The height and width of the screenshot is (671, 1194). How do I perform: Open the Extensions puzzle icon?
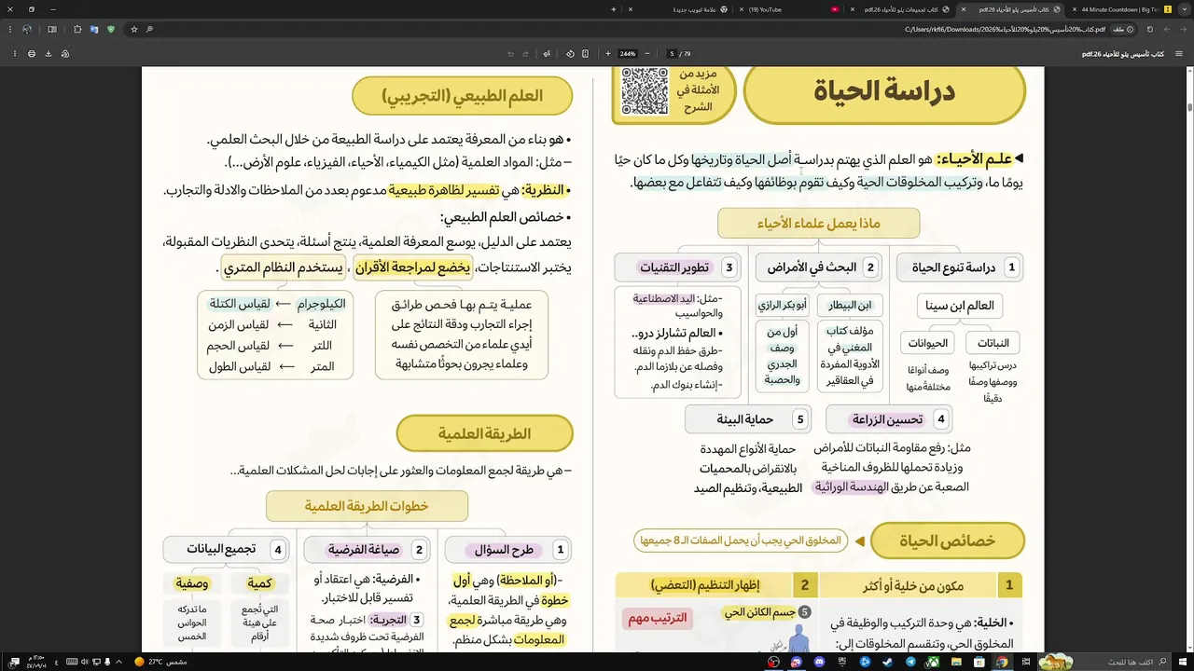[77, 30]
